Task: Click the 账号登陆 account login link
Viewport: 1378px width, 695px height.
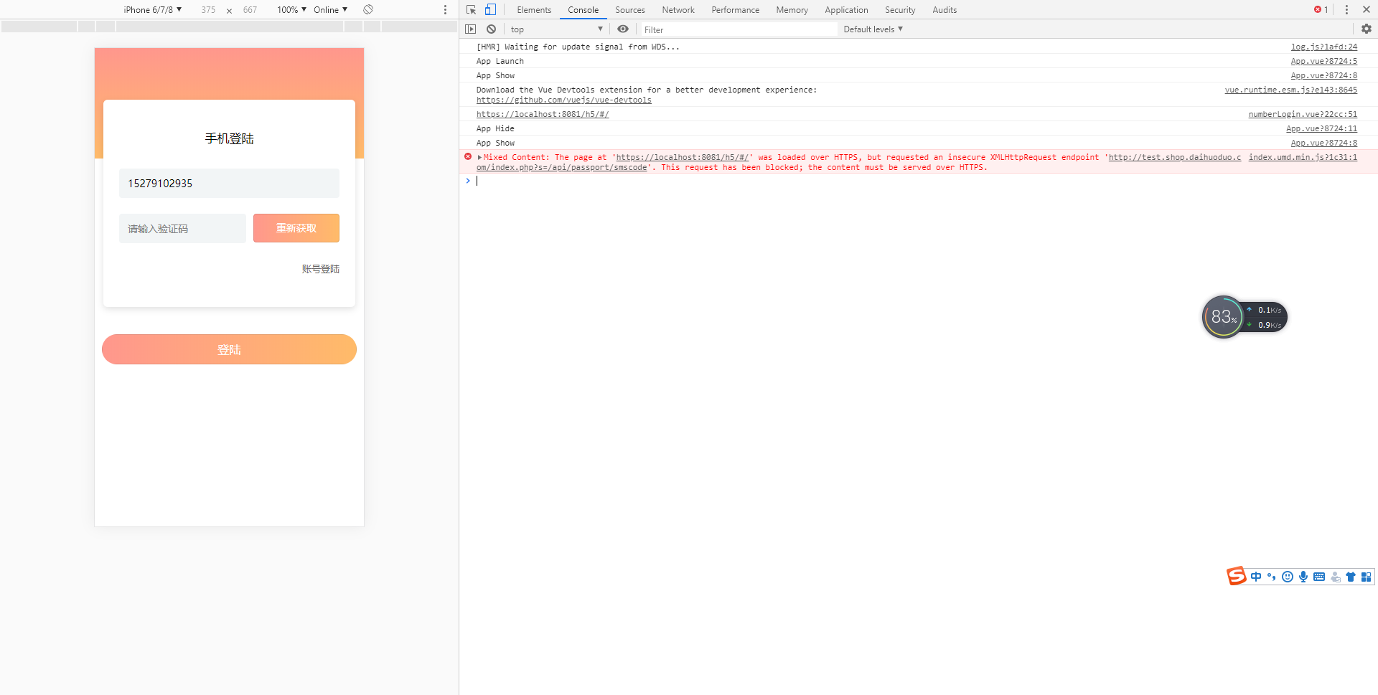Action: tap(320, 269)
